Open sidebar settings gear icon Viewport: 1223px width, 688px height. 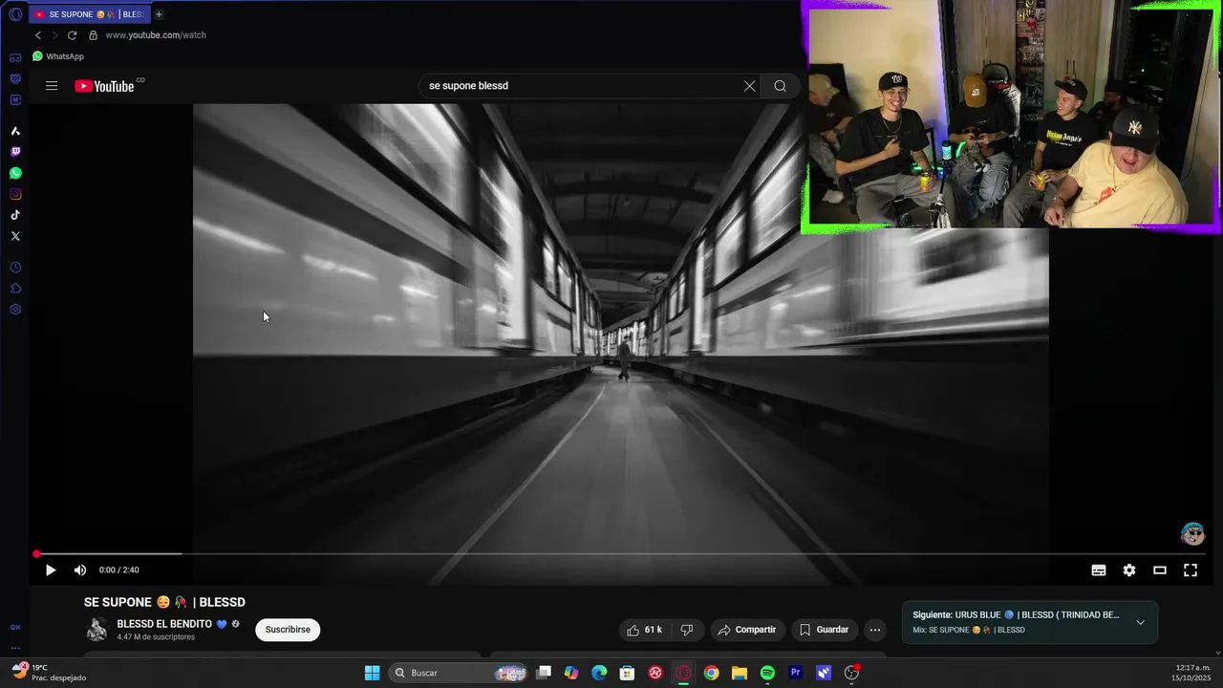[x=15, y=310]
